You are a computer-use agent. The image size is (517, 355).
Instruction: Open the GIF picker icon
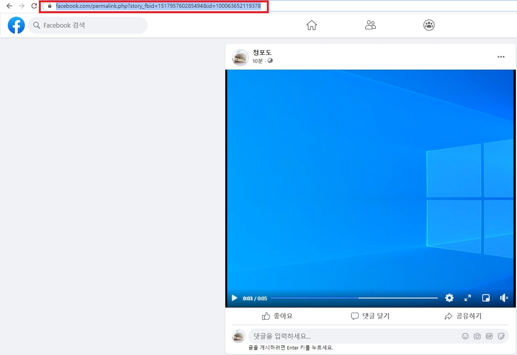coord(489,336)
